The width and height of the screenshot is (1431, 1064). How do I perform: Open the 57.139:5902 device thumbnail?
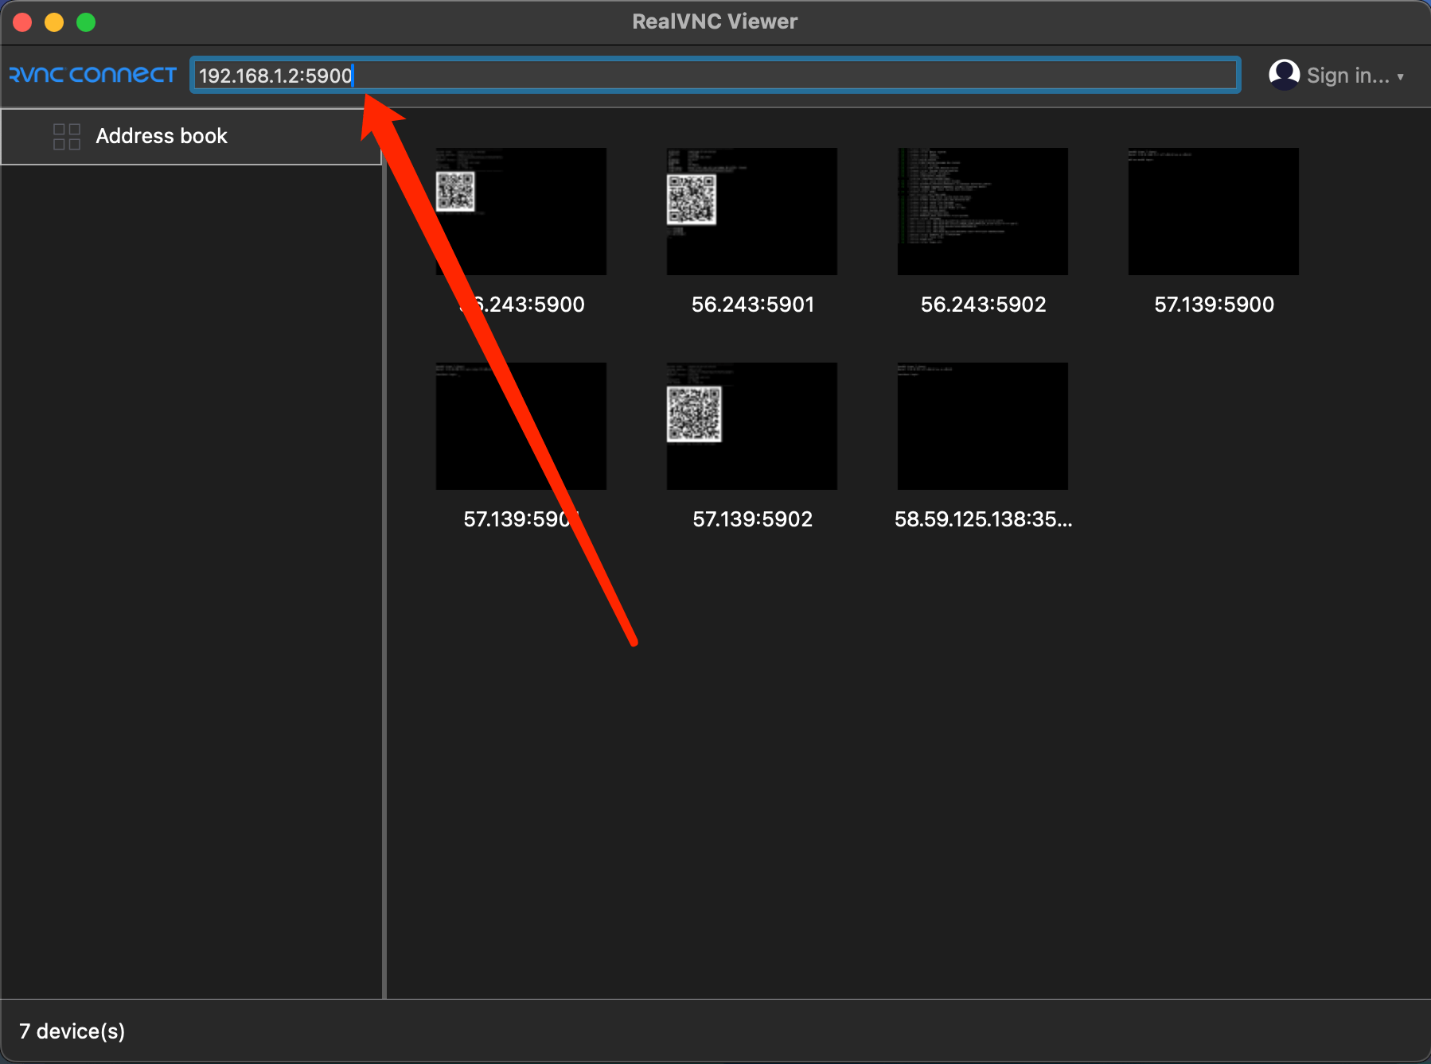pos(752,426)
